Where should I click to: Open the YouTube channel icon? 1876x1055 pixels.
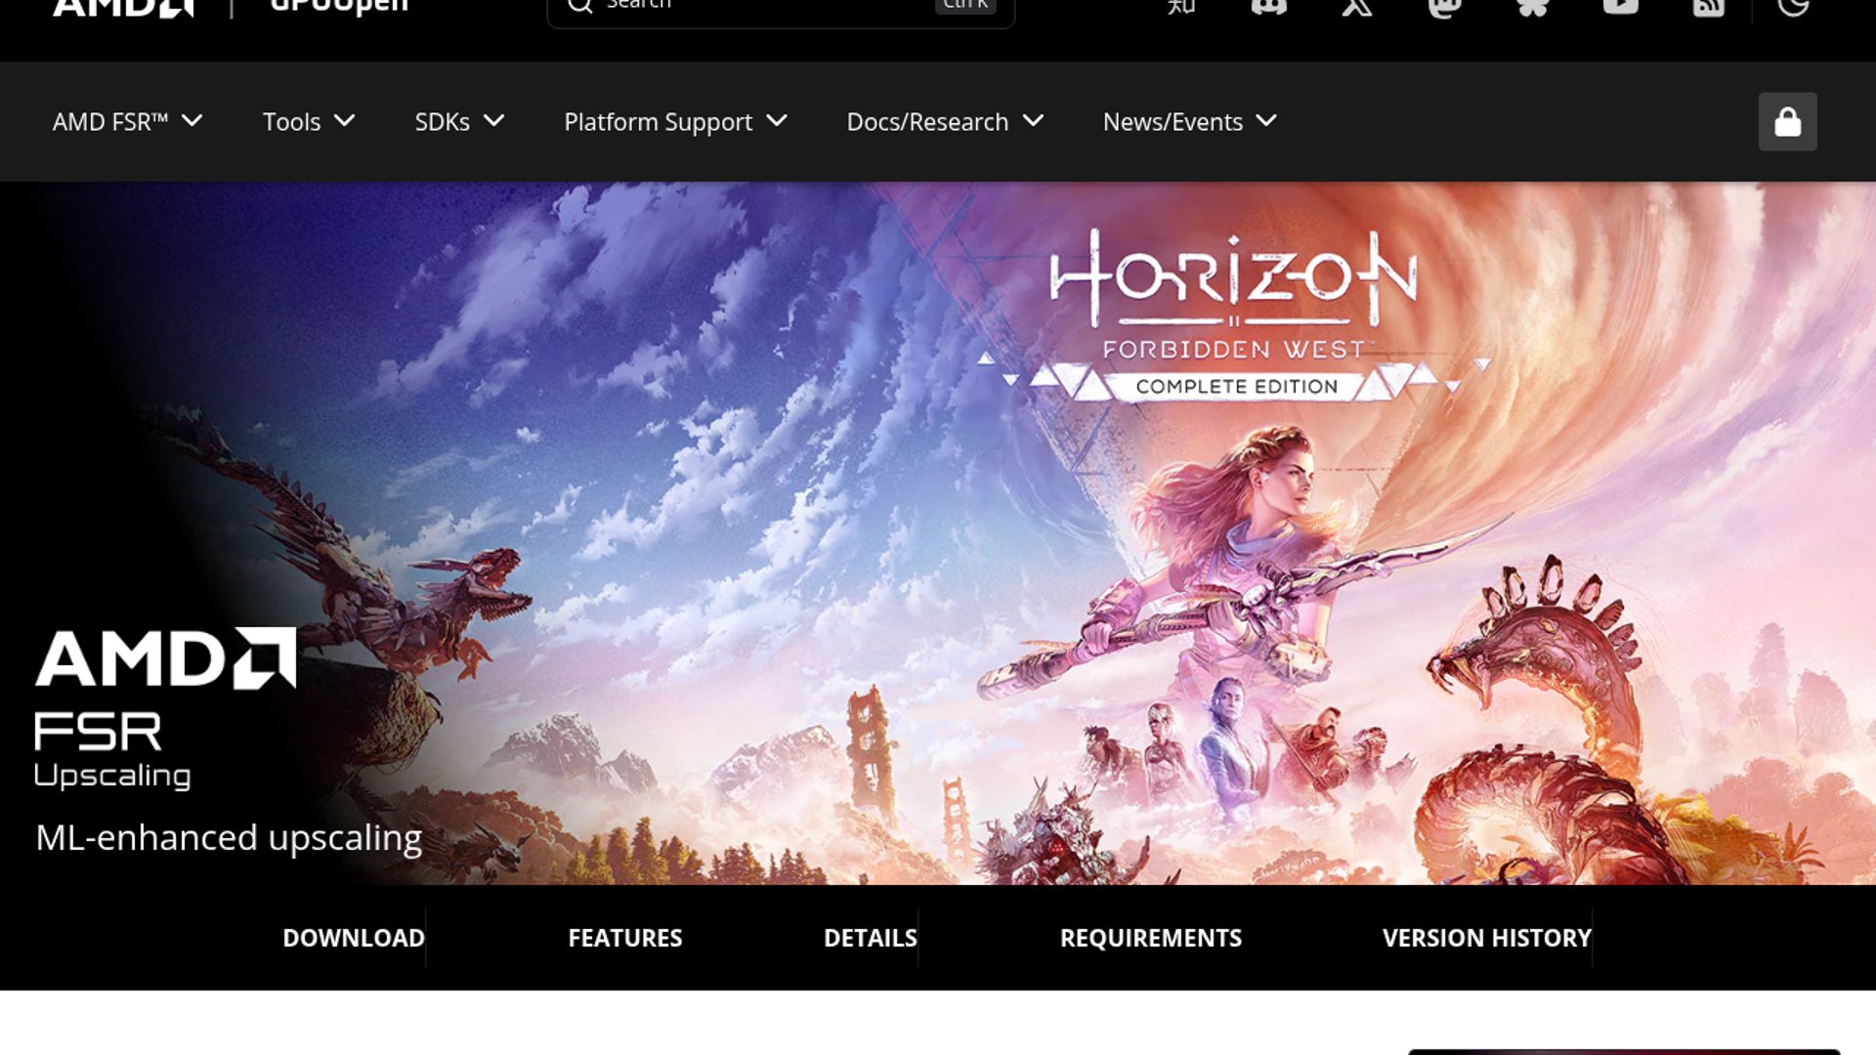point(1620,5)
